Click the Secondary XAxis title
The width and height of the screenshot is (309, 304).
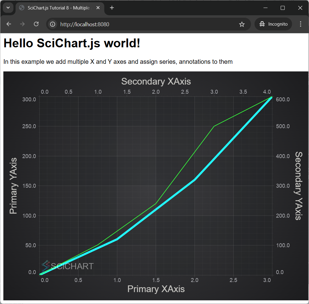[156, 81]
